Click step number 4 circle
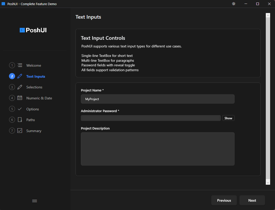This screenshot has width=275, height=210. (x=12, y=98)
